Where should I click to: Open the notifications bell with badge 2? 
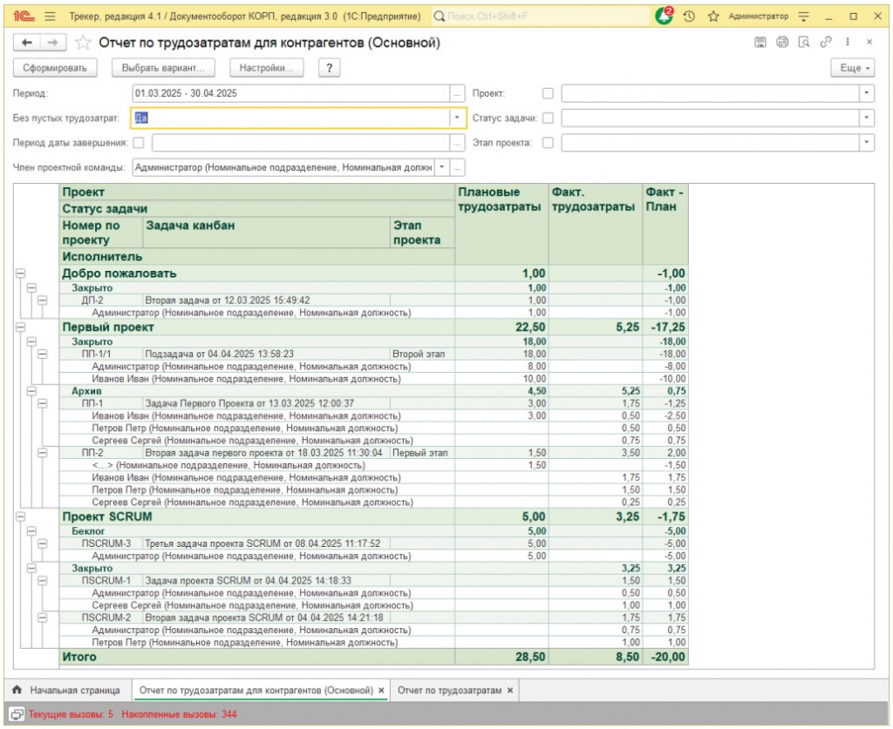coord(664,16)
